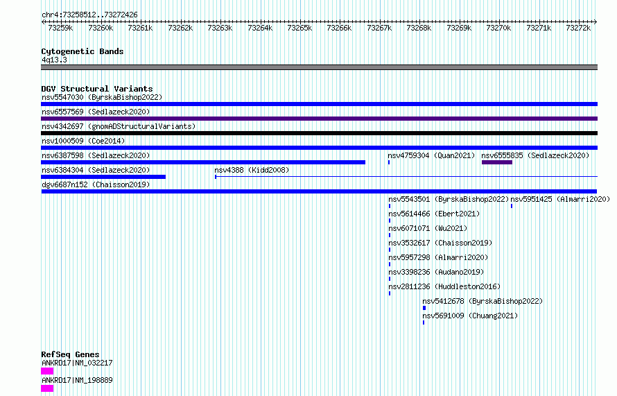Select nsv2811236 (Huddleston2016) label
Screen dimensions: 617x396
pos(444,286)
